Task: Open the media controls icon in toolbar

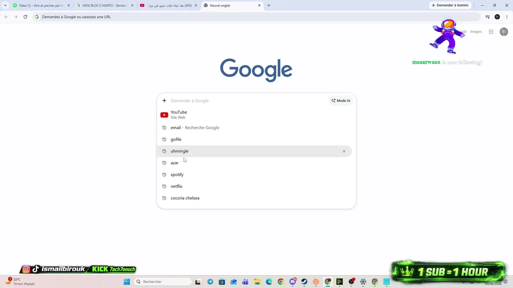Action: pos(487,17)
